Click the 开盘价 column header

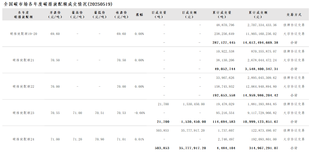coord(55,15)
